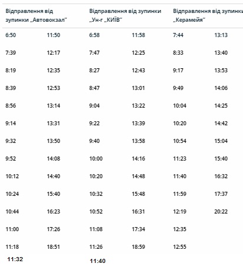The width and height of the screenshot is (243, 280).
Task: Click the 13:22 time in КИЇВ column
Action: tap(139, 106)
